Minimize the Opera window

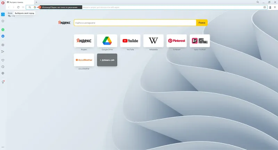[263, 2]
